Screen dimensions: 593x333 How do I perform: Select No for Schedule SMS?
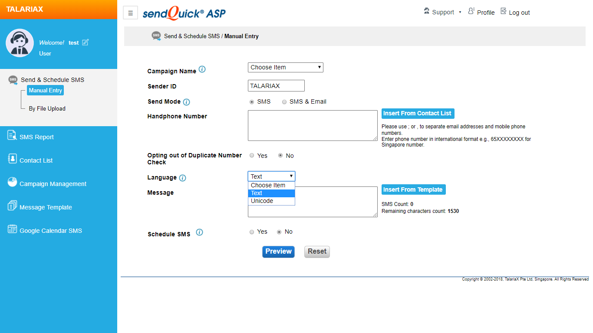(280, 232)
